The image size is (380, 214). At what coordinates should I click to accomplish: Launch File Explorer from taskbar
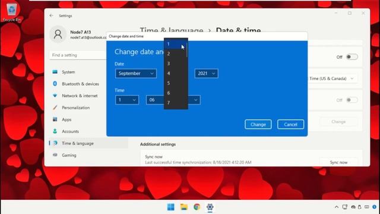pos(184,207)
